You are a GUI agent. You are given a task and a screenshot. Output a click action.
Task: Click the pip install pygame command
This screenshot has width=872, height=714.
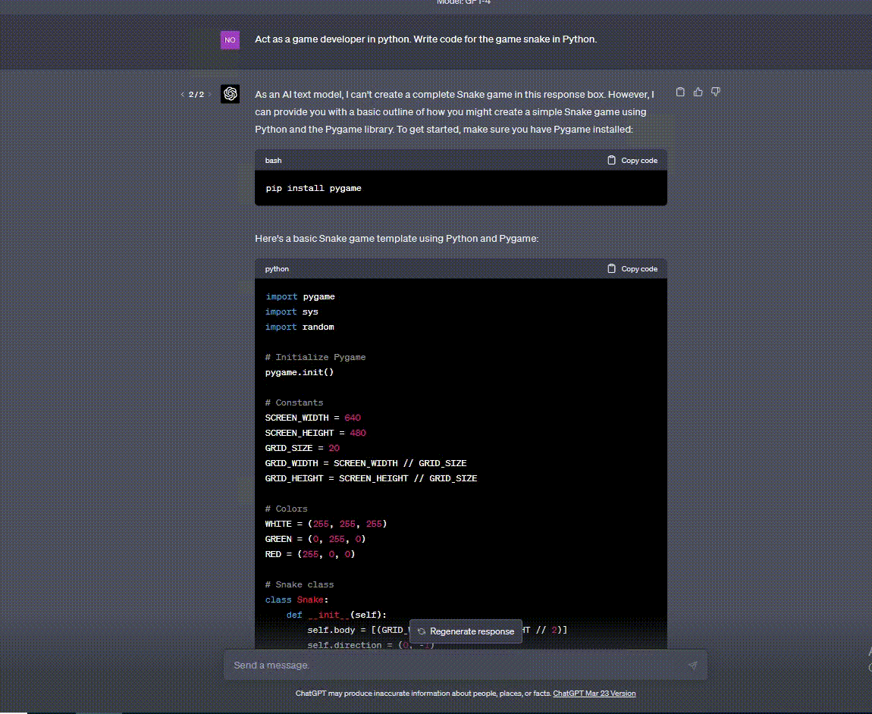coord(314,188)
